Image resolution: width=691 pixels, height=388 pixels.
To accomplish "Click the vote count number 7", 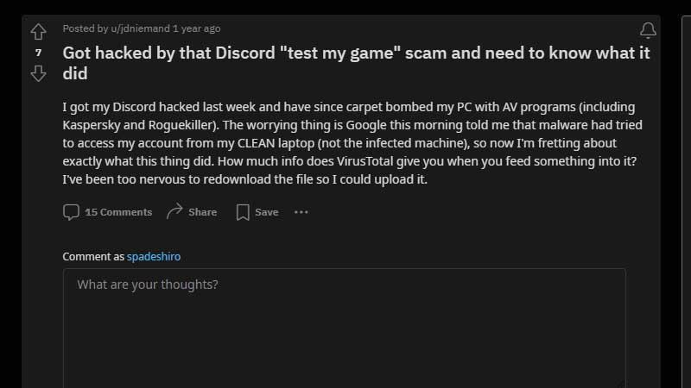I will [38, 53].
